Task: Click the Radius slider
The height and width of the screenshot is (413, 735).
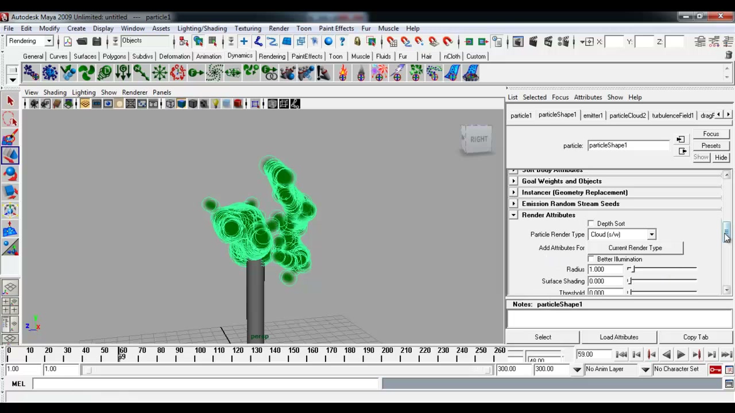Action: (x=662, y=270)
